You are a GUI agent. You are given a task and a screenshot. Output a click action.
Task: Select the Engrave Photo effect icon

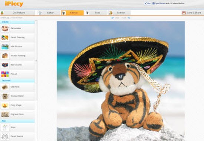click(x=5, y=114)
